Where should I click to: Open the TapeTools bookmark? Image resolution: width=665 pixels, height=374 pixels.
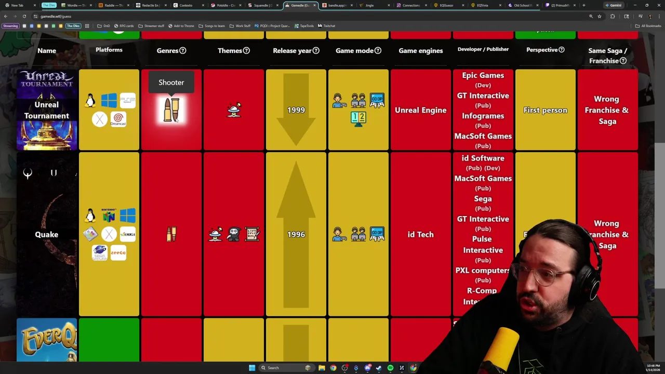304,25
